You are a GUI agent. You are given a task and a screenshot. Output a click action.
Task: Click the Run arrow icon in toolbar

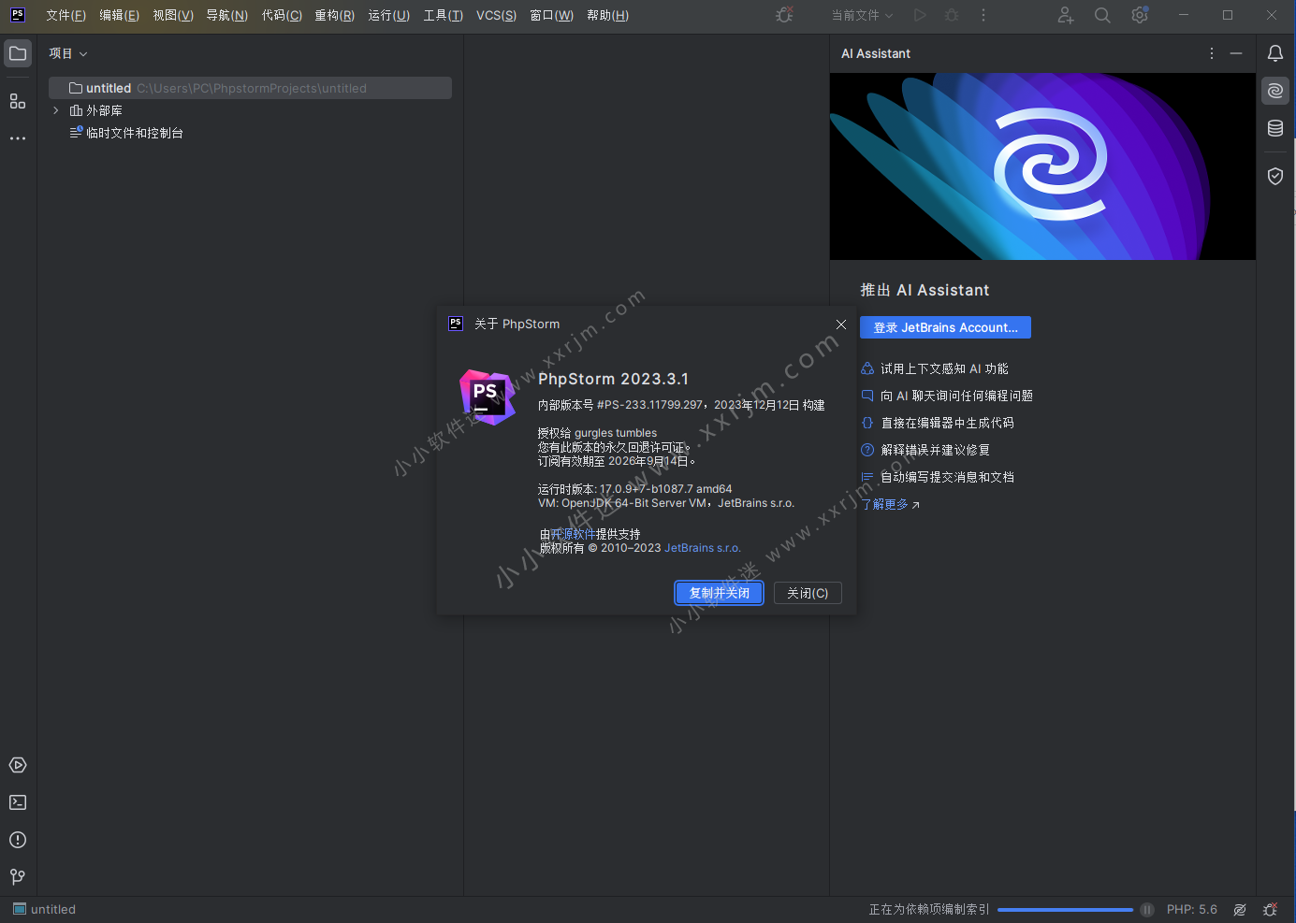point(921,15)
